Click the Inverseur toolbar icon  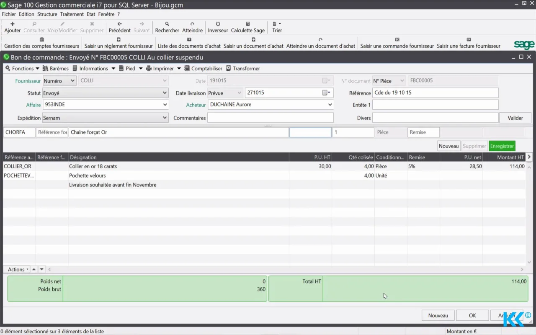[x=218, y=24]
